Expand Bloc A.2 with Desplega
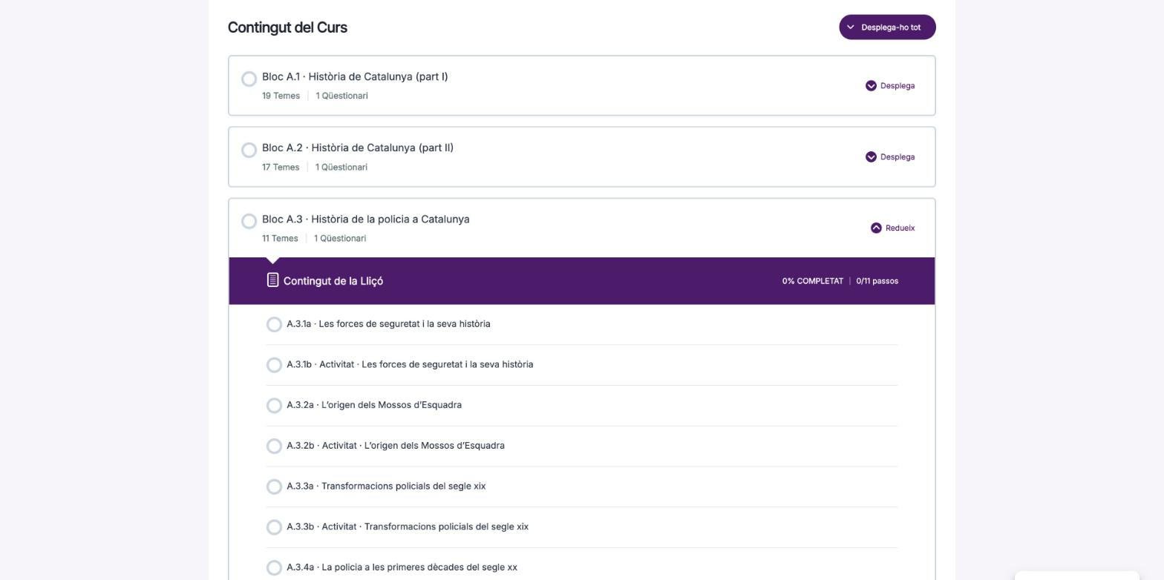The width and height of the screenshot is (1164, 580). 890,157
